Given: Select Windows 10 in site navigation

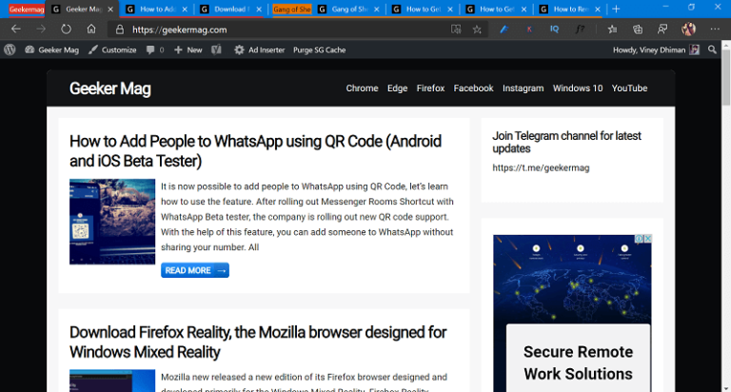Looking at the screenshot, I should pos(577,88).
